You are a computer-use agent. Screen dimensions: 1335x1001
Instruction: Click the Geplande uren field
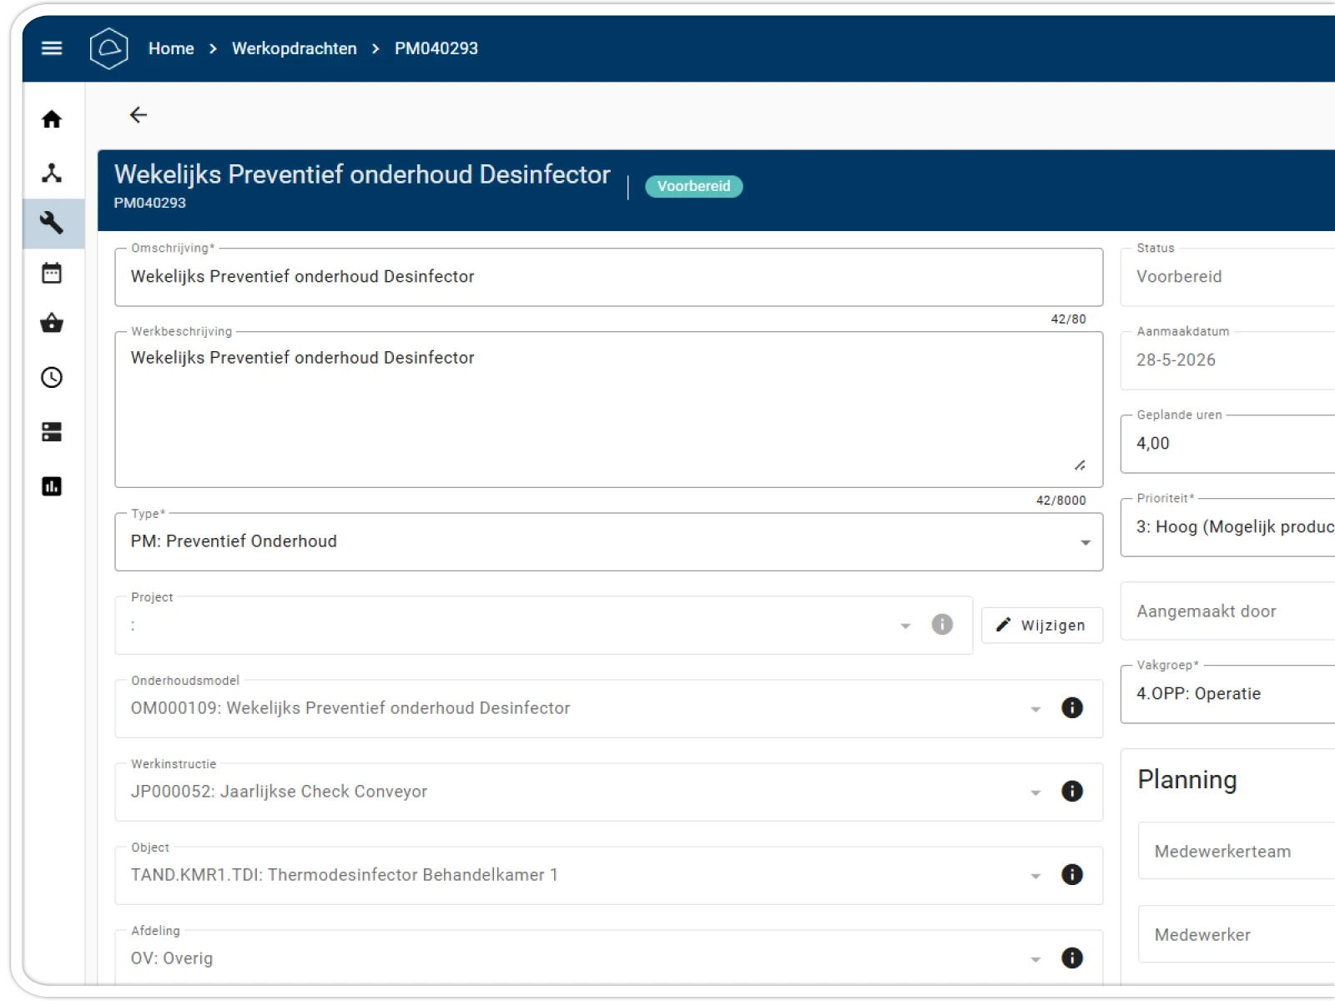(x=1227, y=444)
